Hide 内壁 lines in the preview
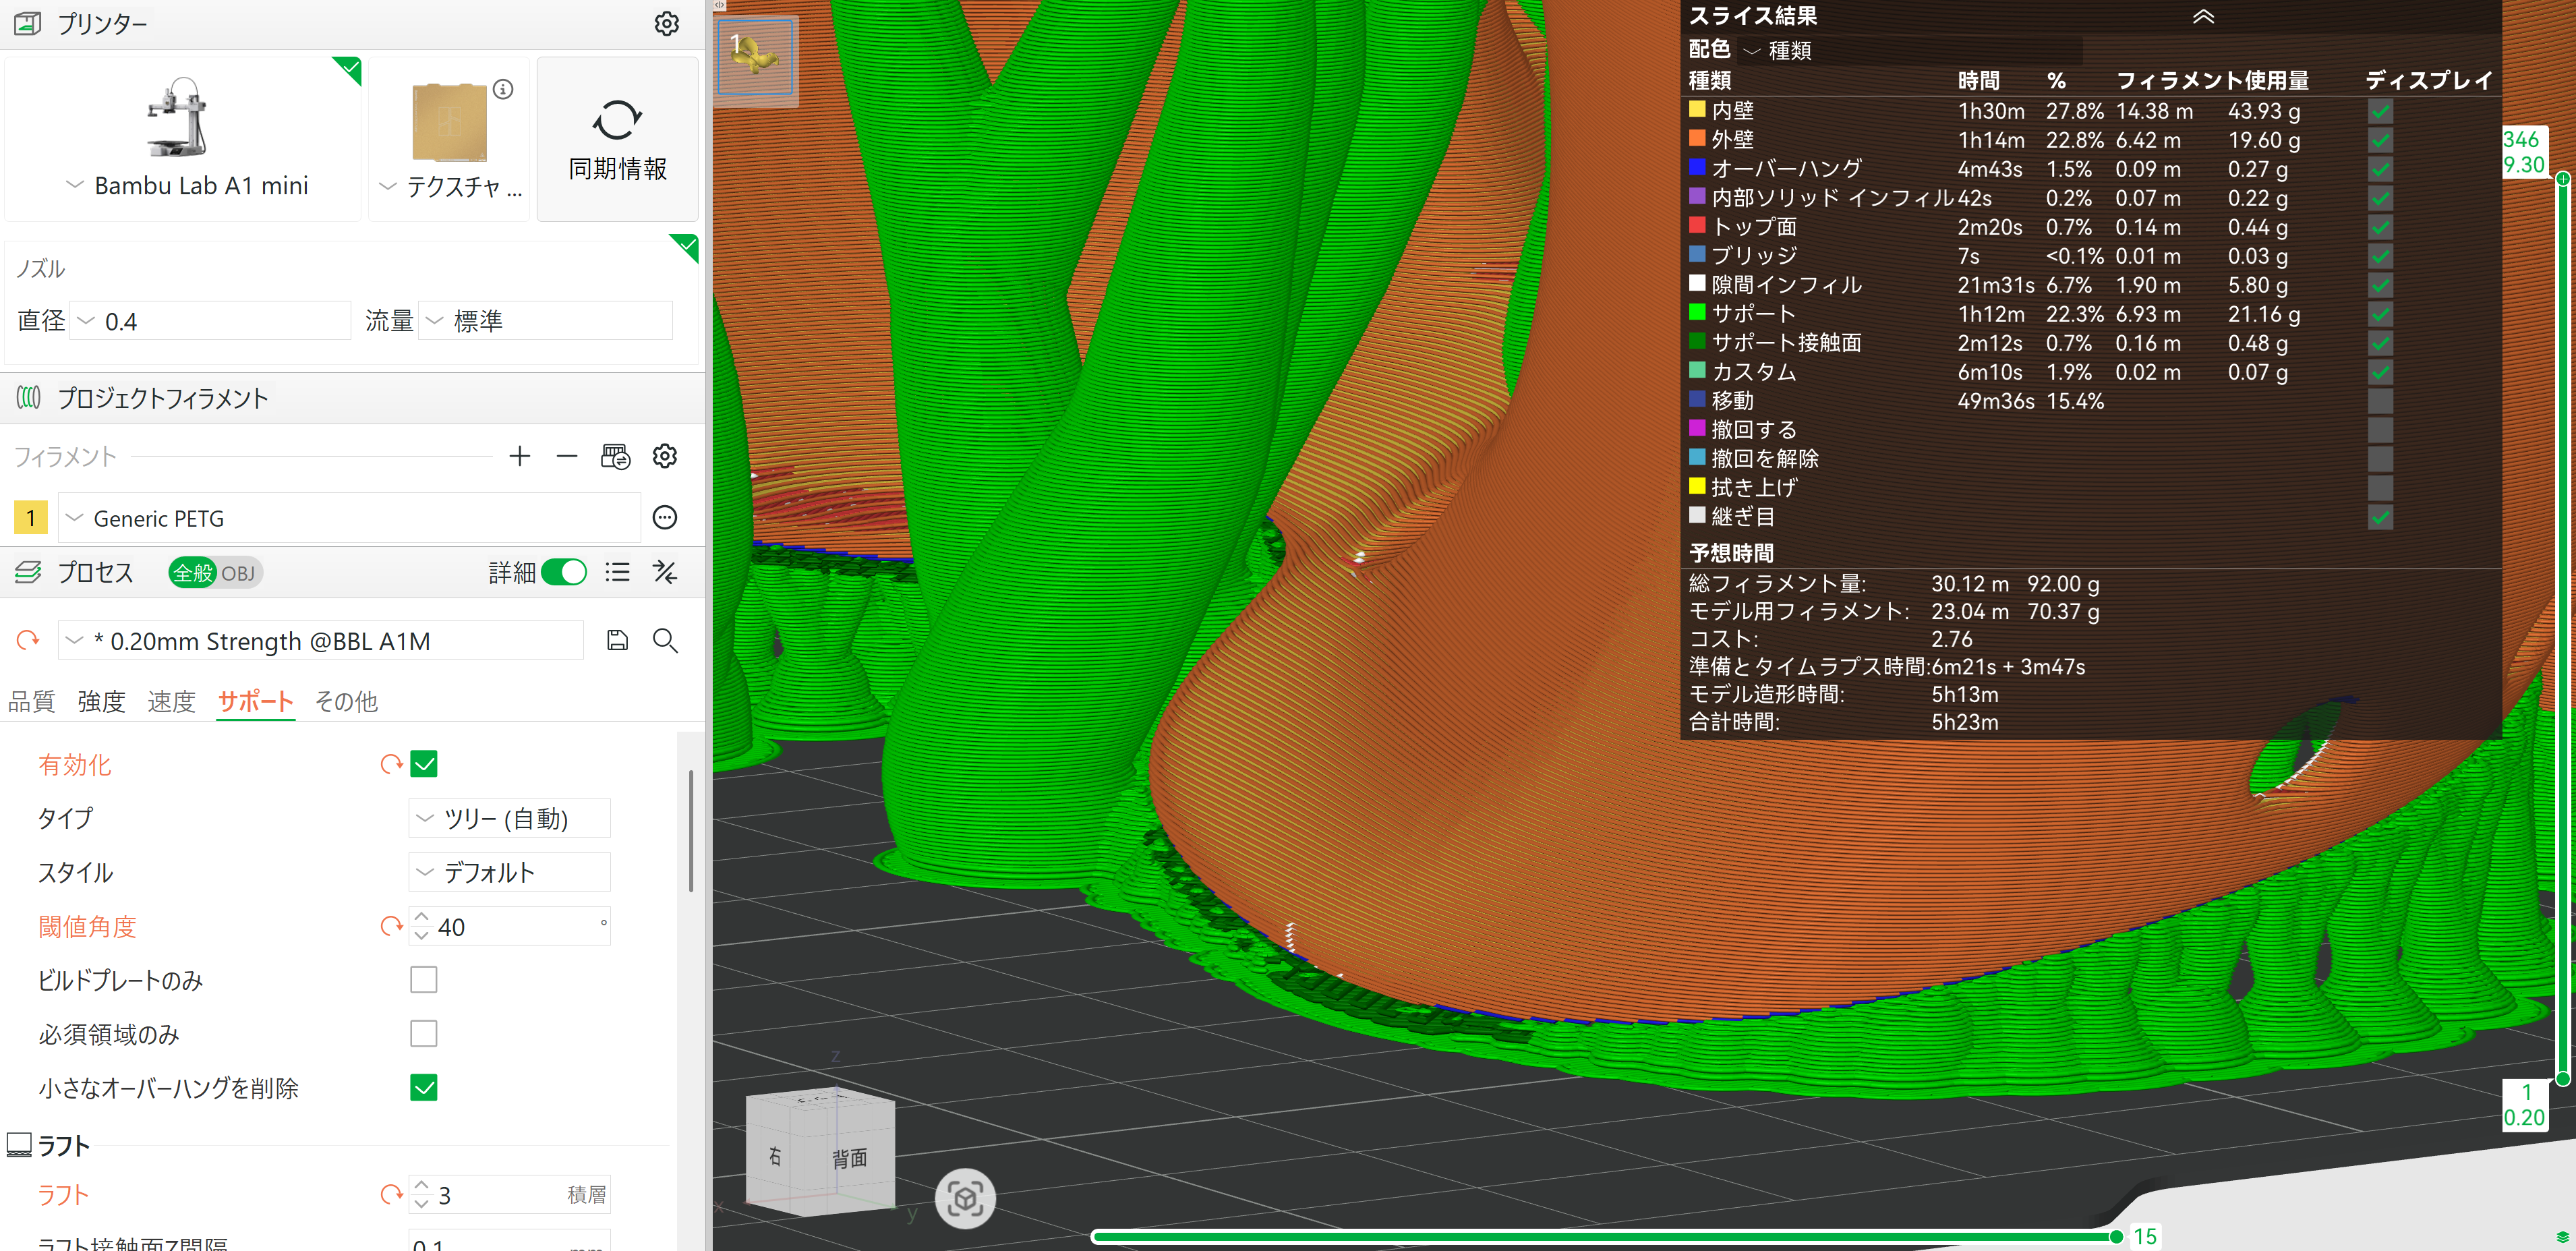The height and width of the screenshot is (1251, 2576). (x=2380, y=111)
